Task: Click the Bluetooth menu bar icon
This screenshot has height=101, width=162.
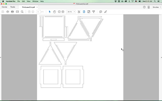Action: [129, 1]
